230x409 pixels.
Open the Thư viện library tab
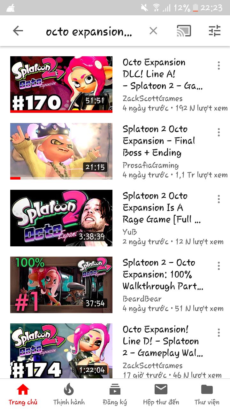[x=207, y=395]
